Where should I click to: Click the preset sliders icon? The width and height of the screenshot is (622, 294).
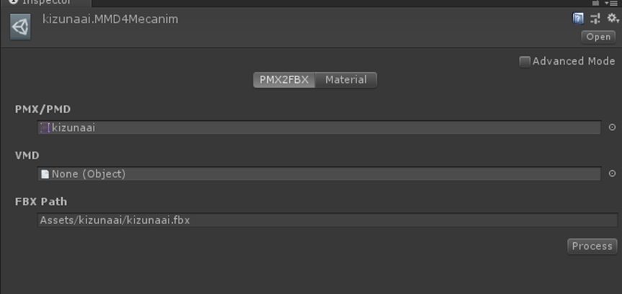[x=595, y=19]
